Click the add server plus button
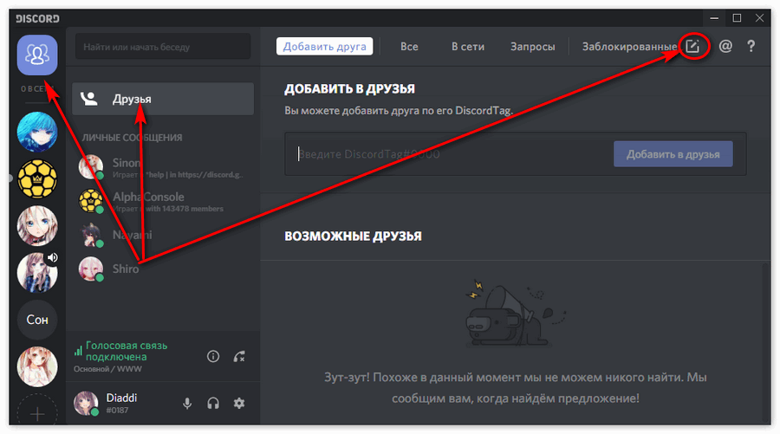The width and height of the screenshot is (780, 434). click(x=37, y=412)
